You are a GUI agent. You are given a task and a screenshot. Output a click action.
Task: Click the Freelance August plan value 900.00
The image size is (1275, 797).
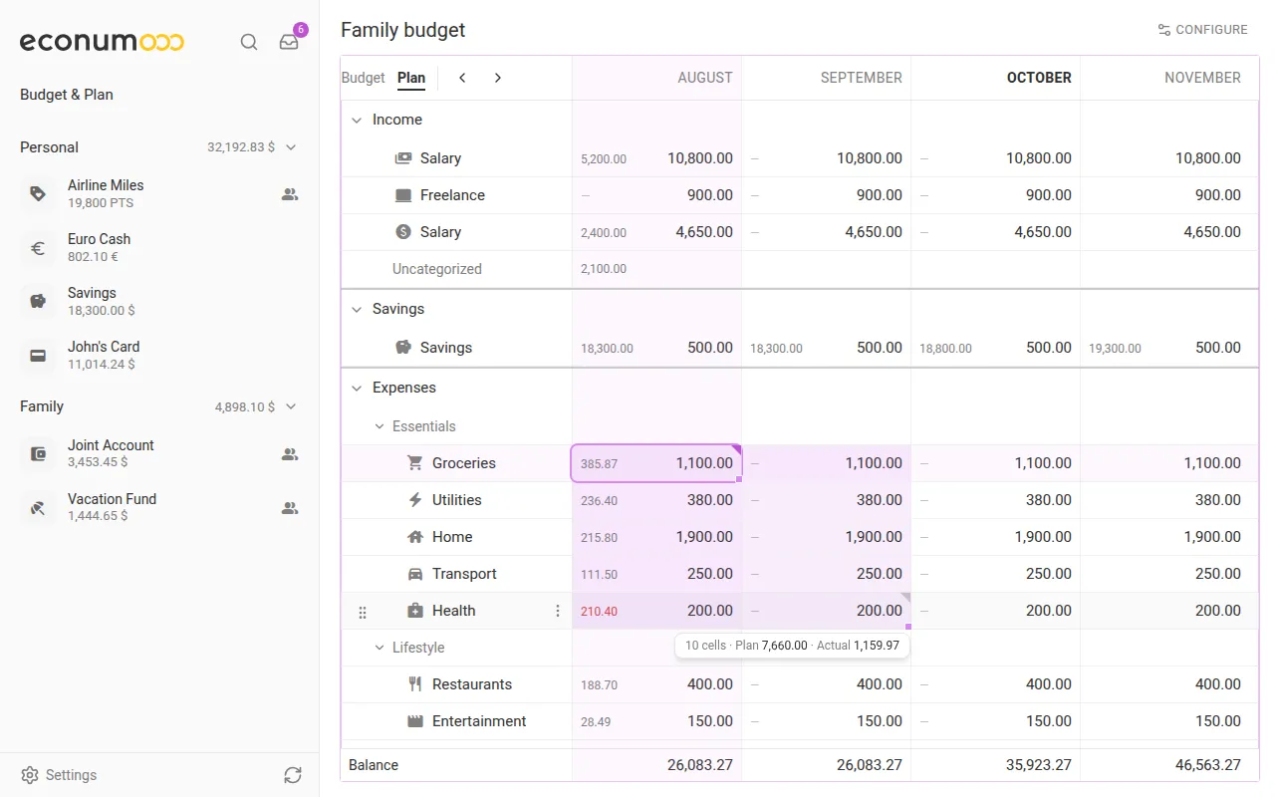(710, 195)
